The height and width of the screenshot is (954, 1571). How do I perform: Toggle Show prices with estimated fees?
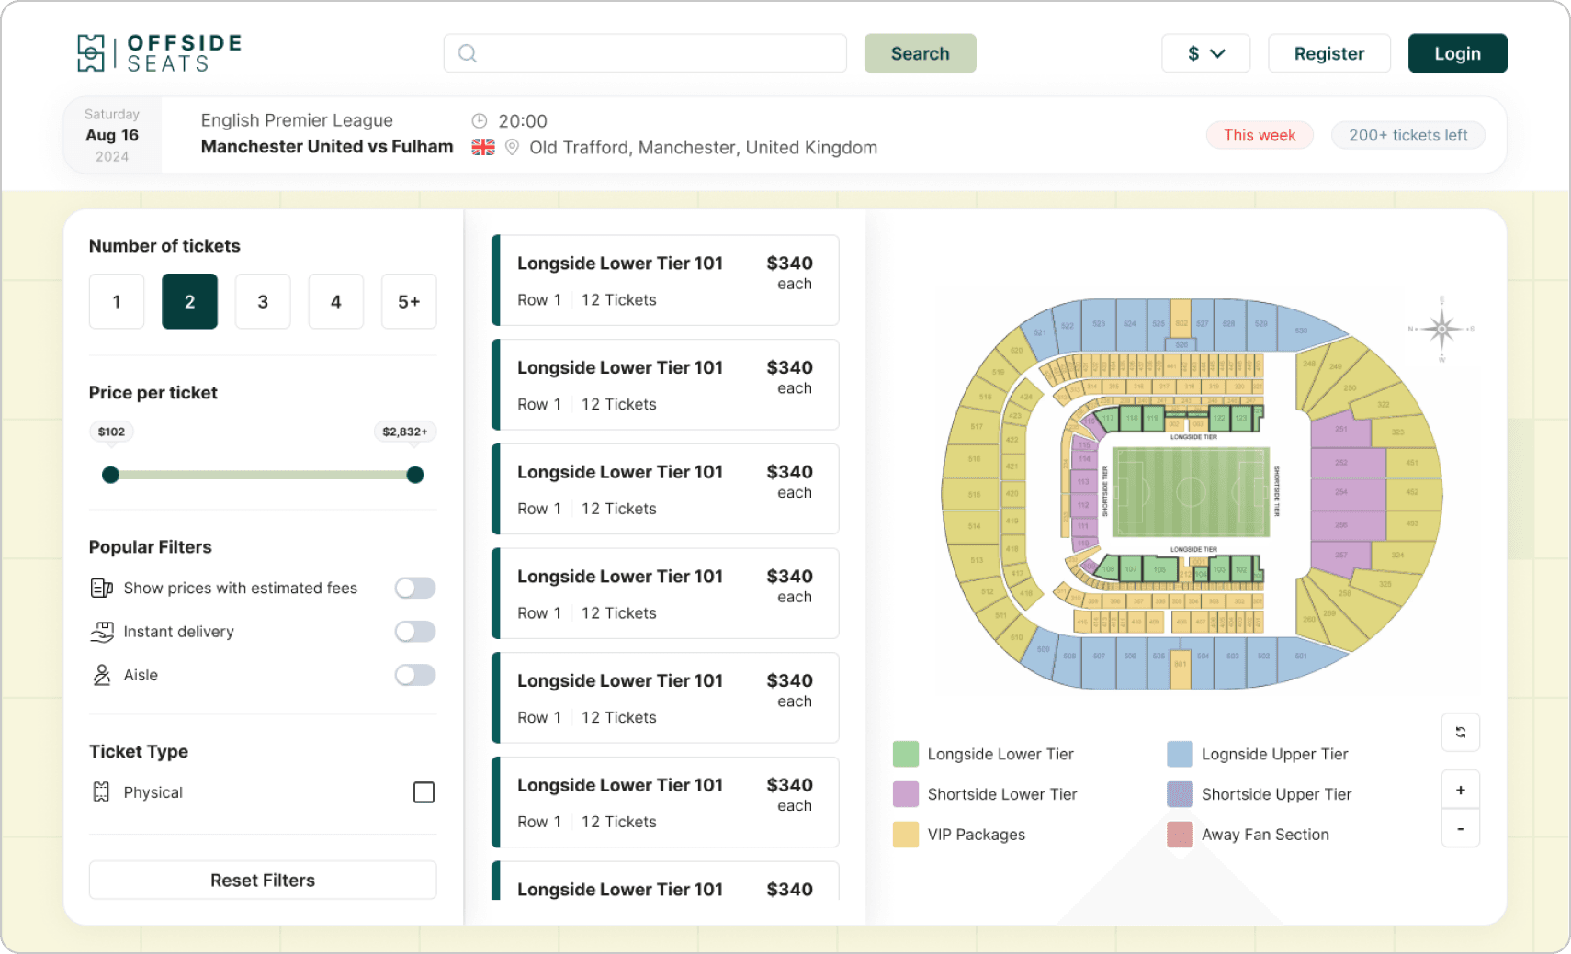coord(415,588)
